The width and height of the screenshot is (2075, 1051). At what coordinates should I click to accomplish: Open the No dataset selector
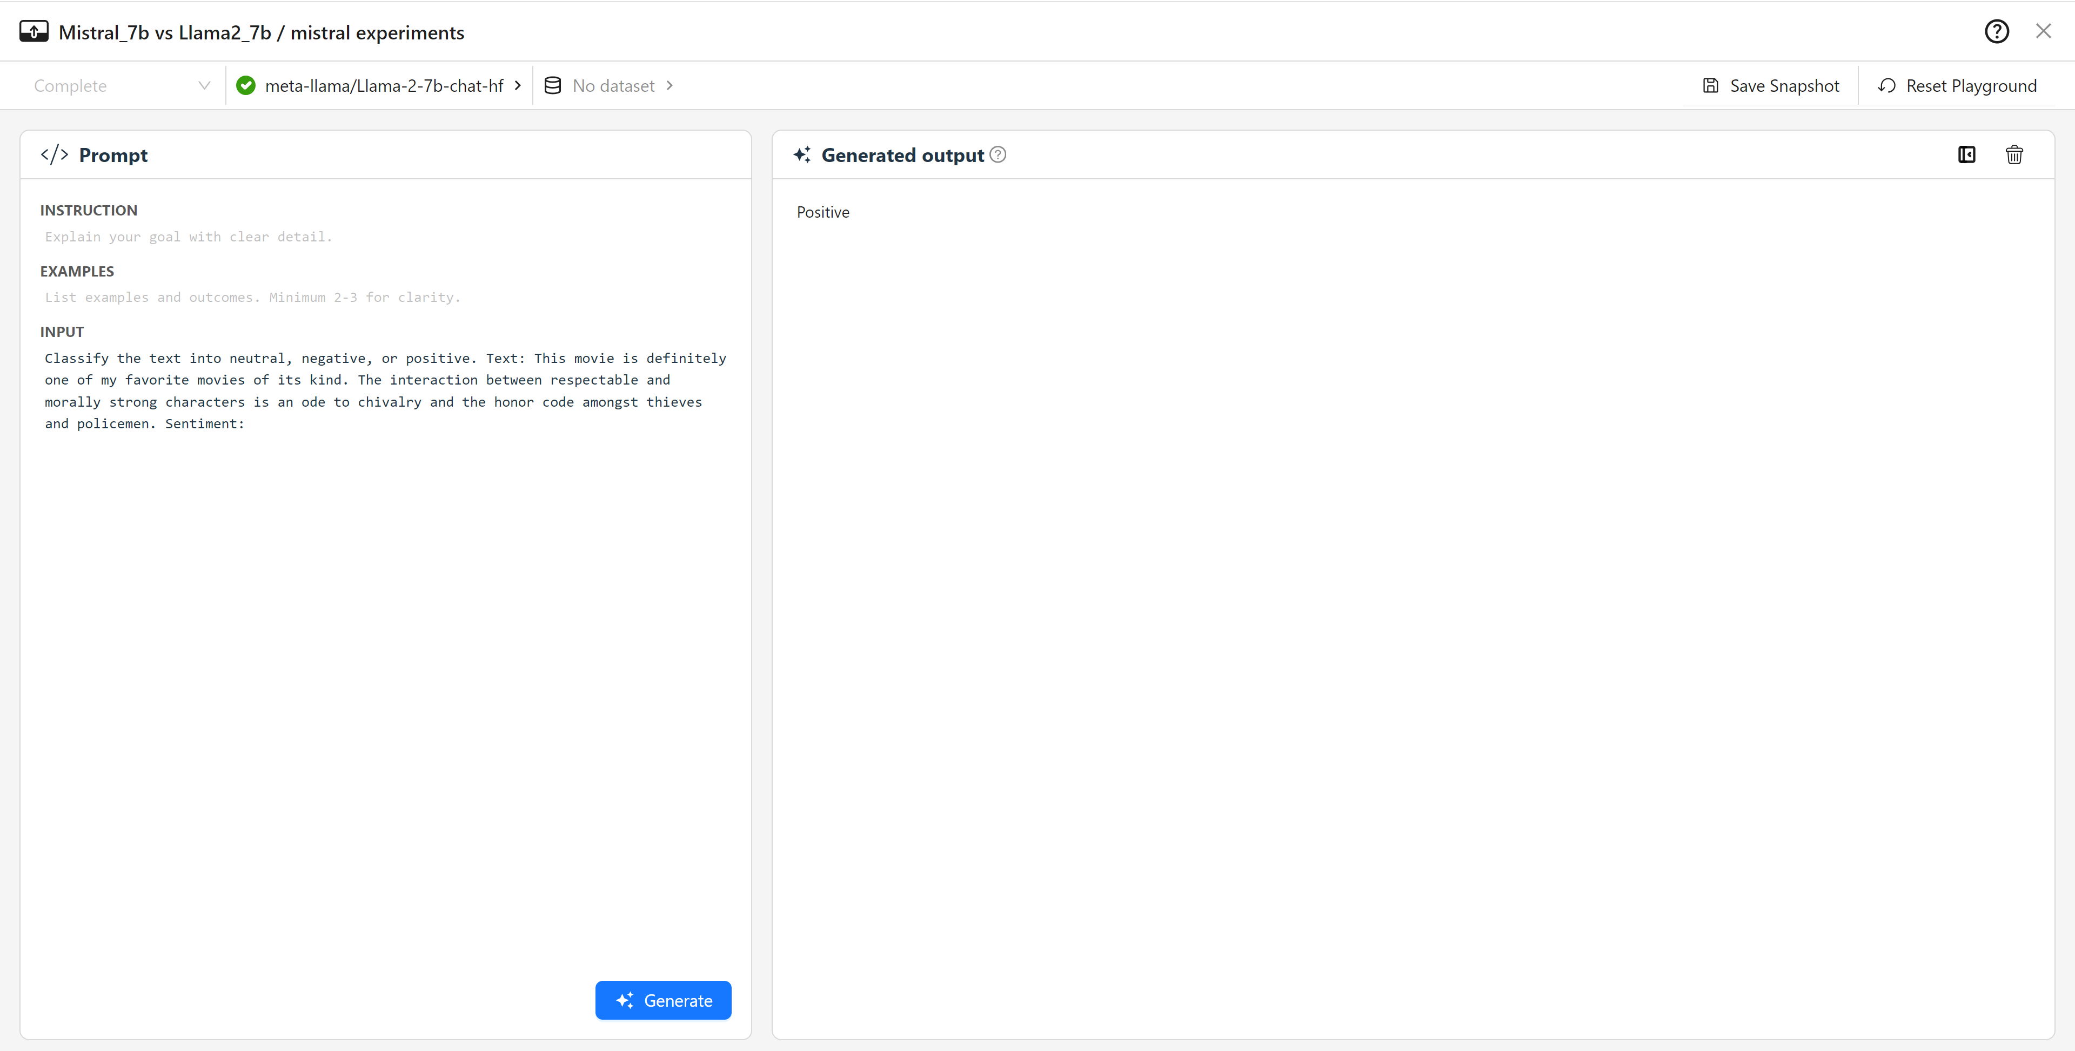coord(609,85)
